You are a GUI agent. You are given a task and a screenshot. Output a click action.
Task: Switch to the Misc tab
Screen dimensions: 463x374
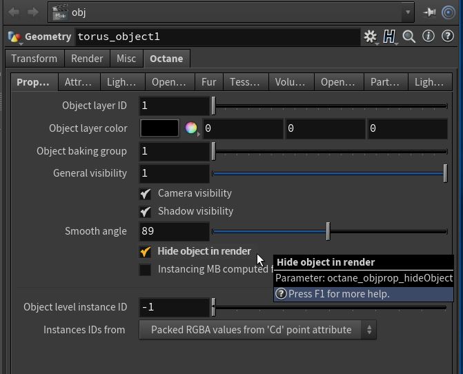coord(126,59)
